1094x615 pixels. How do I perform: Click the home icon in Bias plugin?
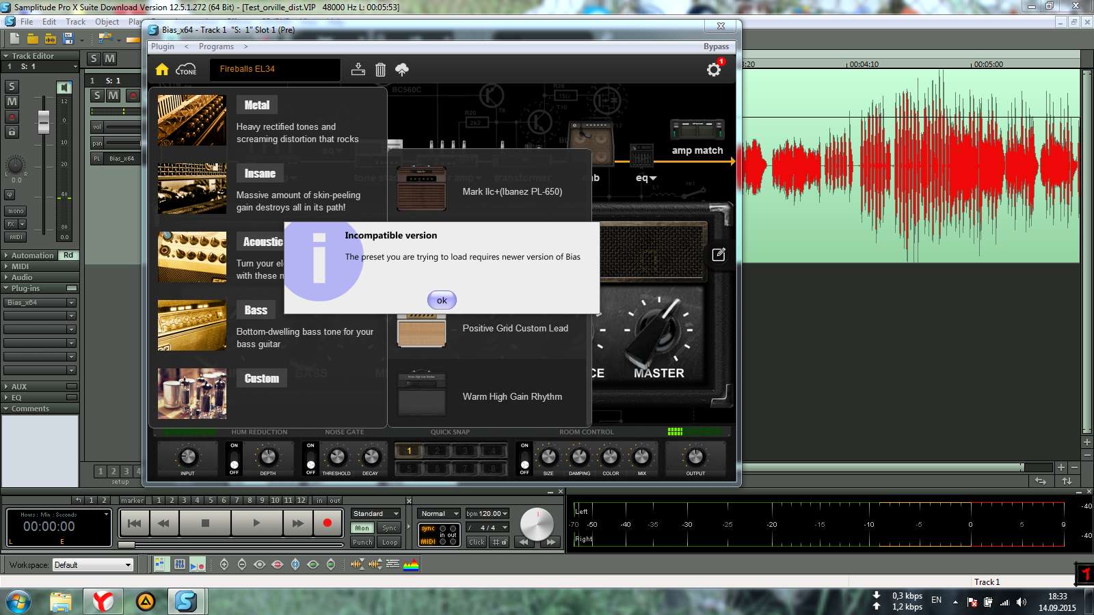click(x=162, y=69)
